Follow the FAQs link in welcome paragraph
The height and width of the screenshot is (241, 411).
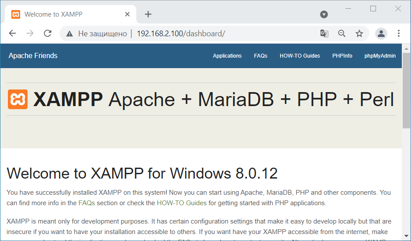pos(87,203)
